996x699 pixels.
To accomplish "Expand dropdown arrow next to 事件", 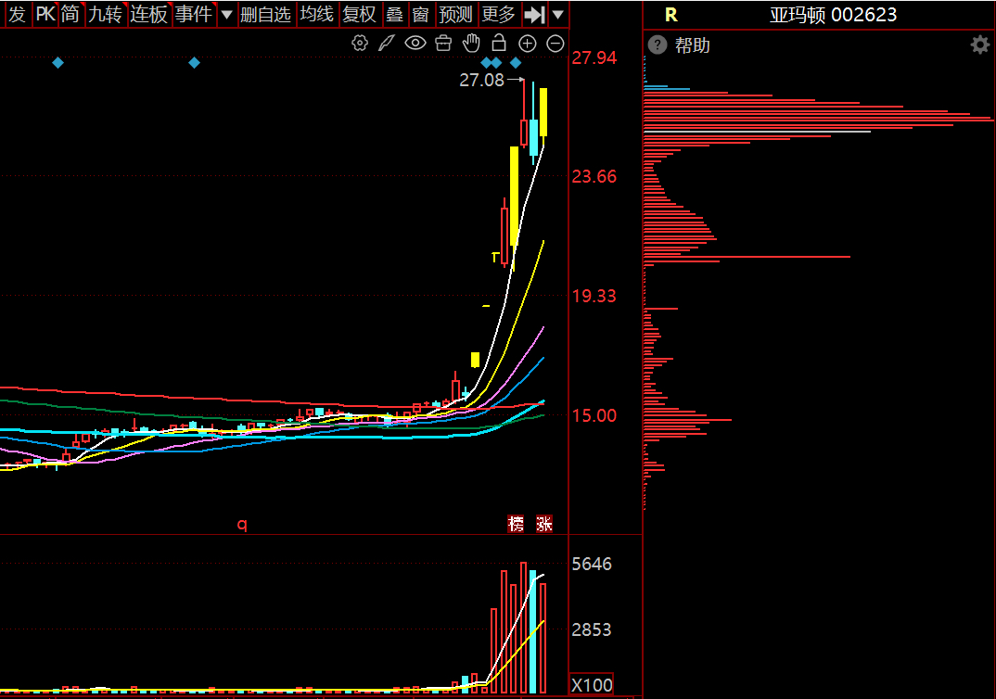I will click(x=227, y=15).
